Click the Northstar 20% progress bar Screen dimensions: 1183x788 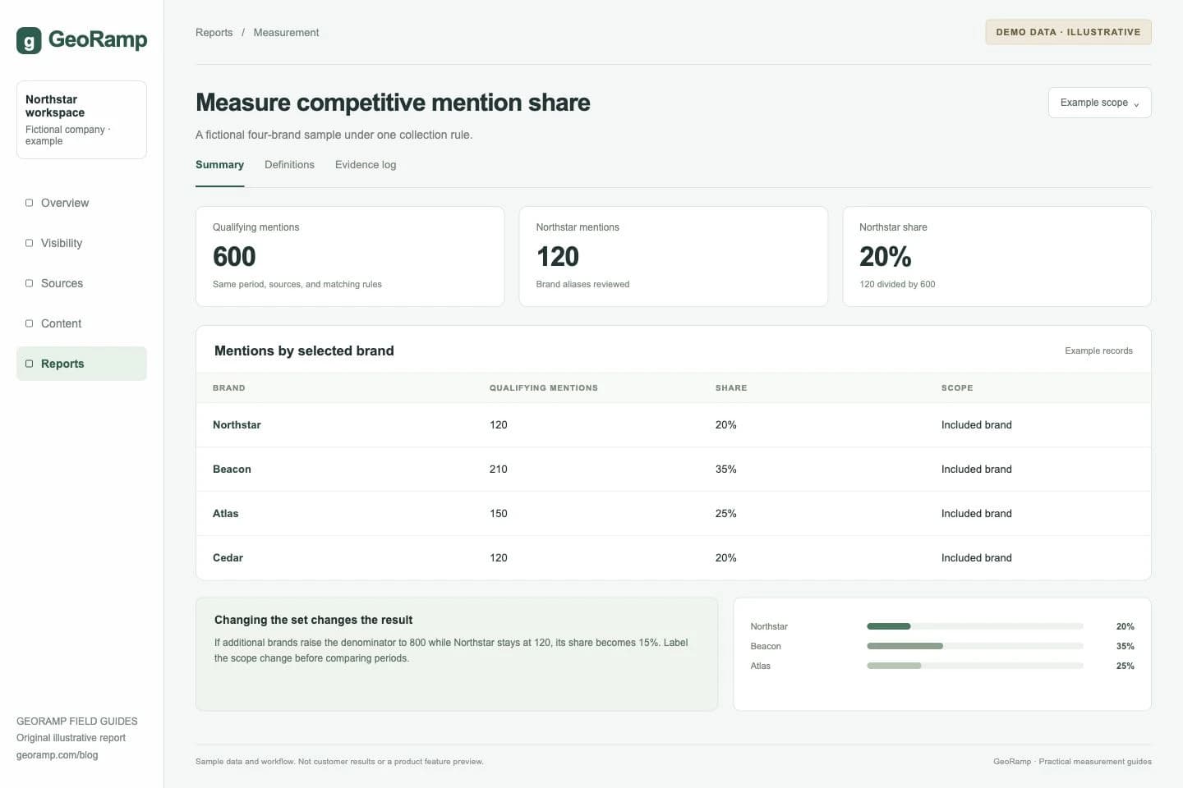click(x=974, y=626)
